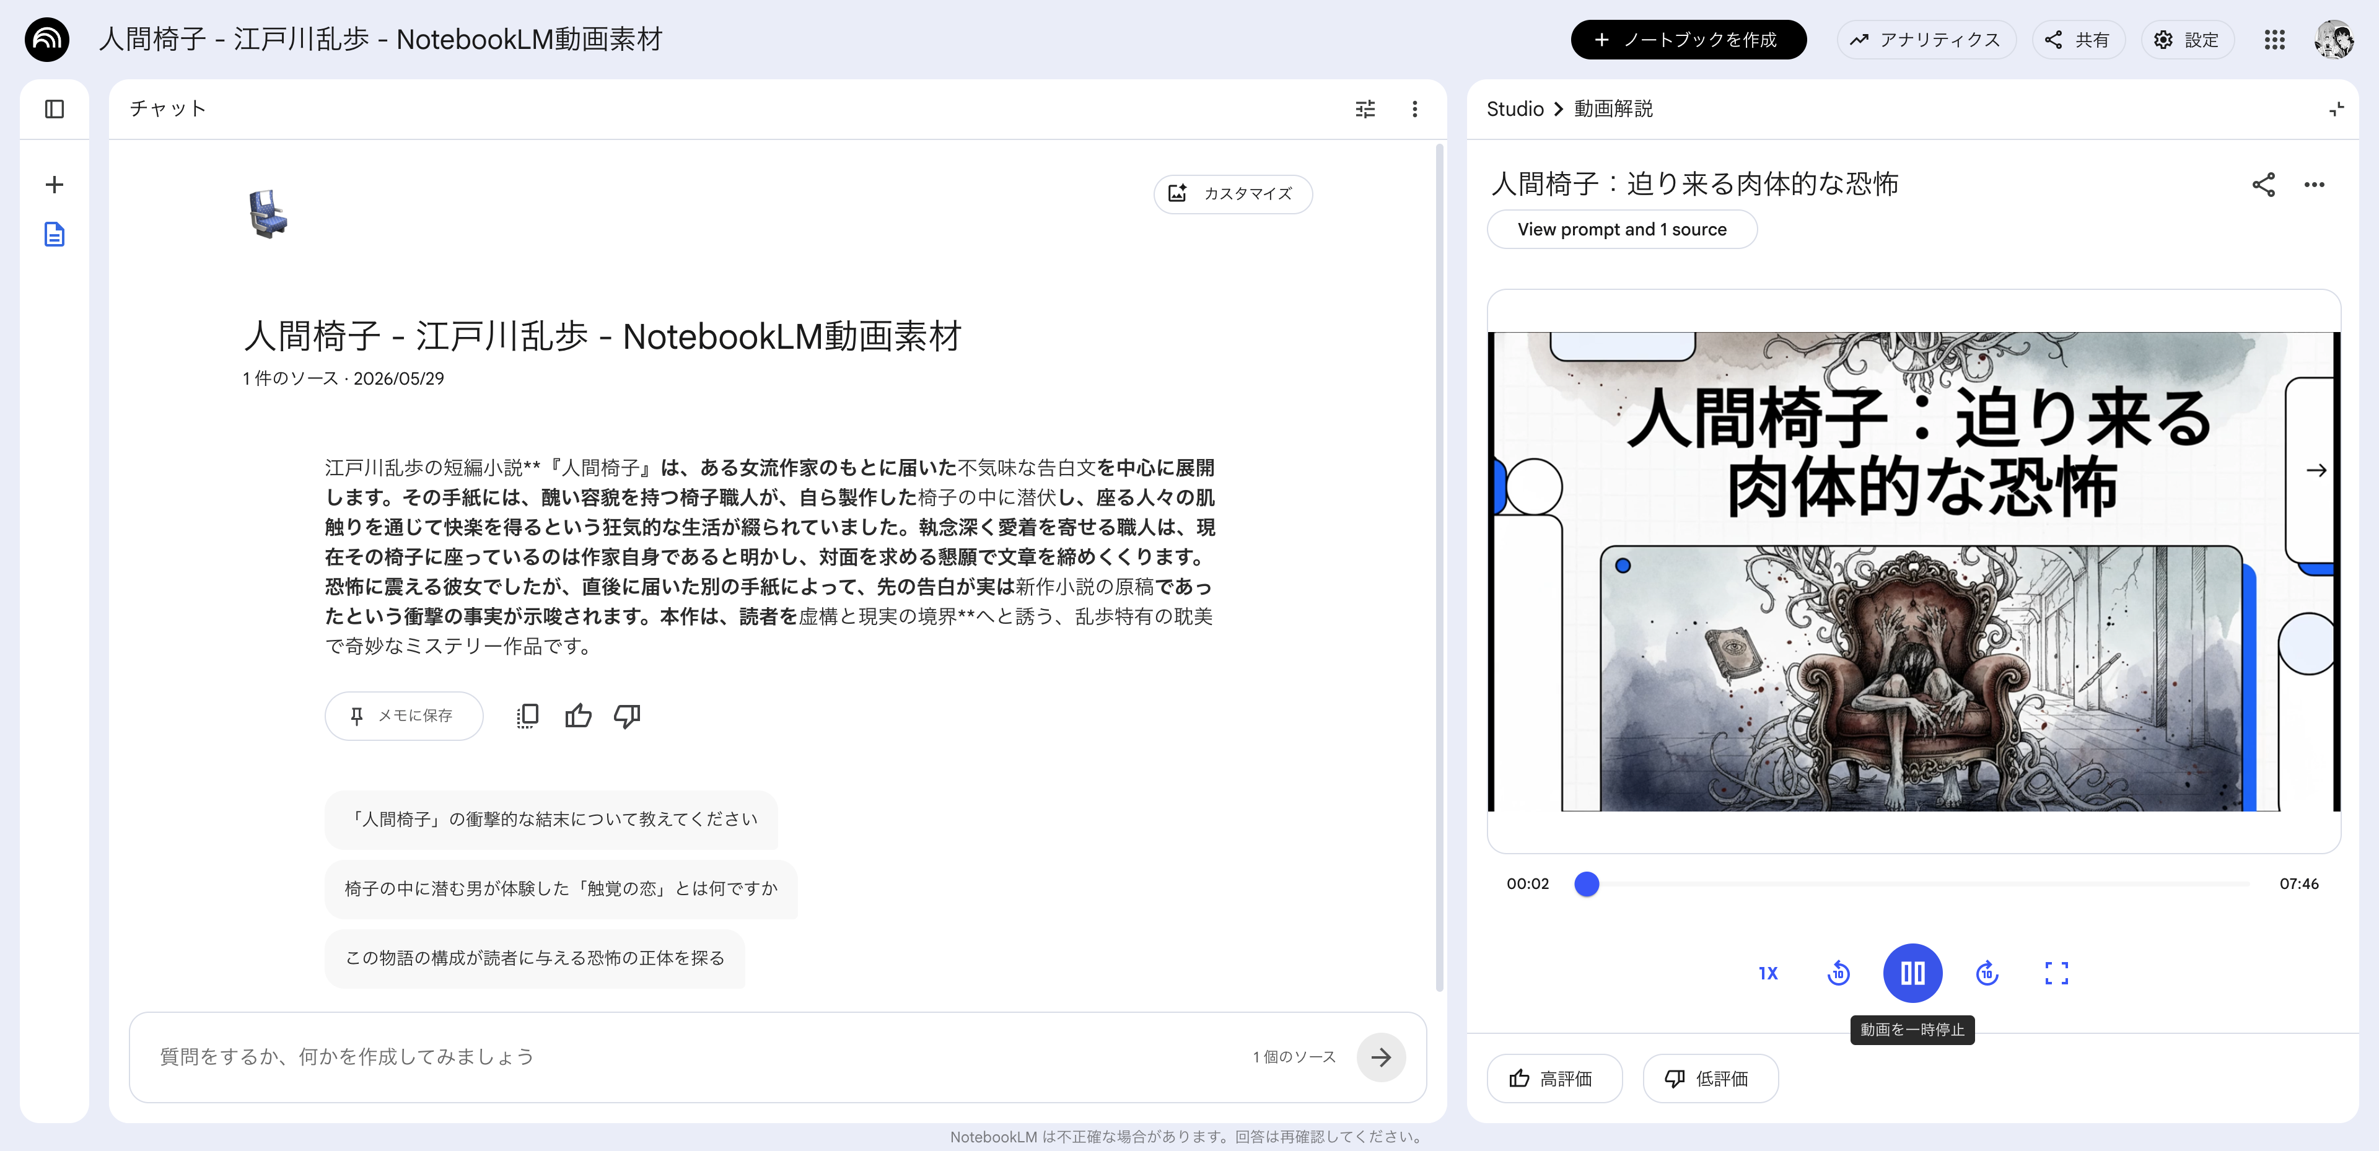Open the user profile avatar
The image size is (2379, 1151).
pyautogui.click(x=2334, y=40)
